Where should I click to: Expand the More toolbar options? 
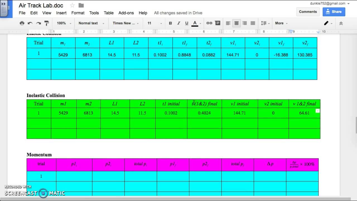click(281, 23)
